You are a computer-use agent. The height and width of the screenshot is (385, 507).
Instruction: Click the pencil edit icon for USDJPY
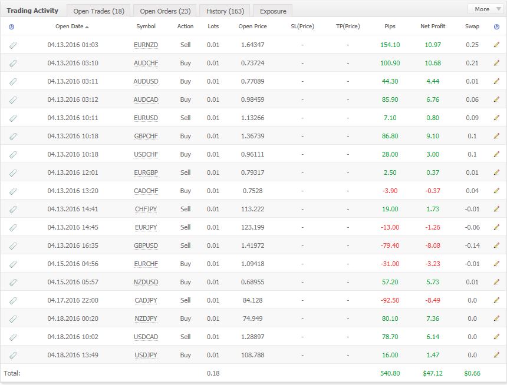(496, 354)
